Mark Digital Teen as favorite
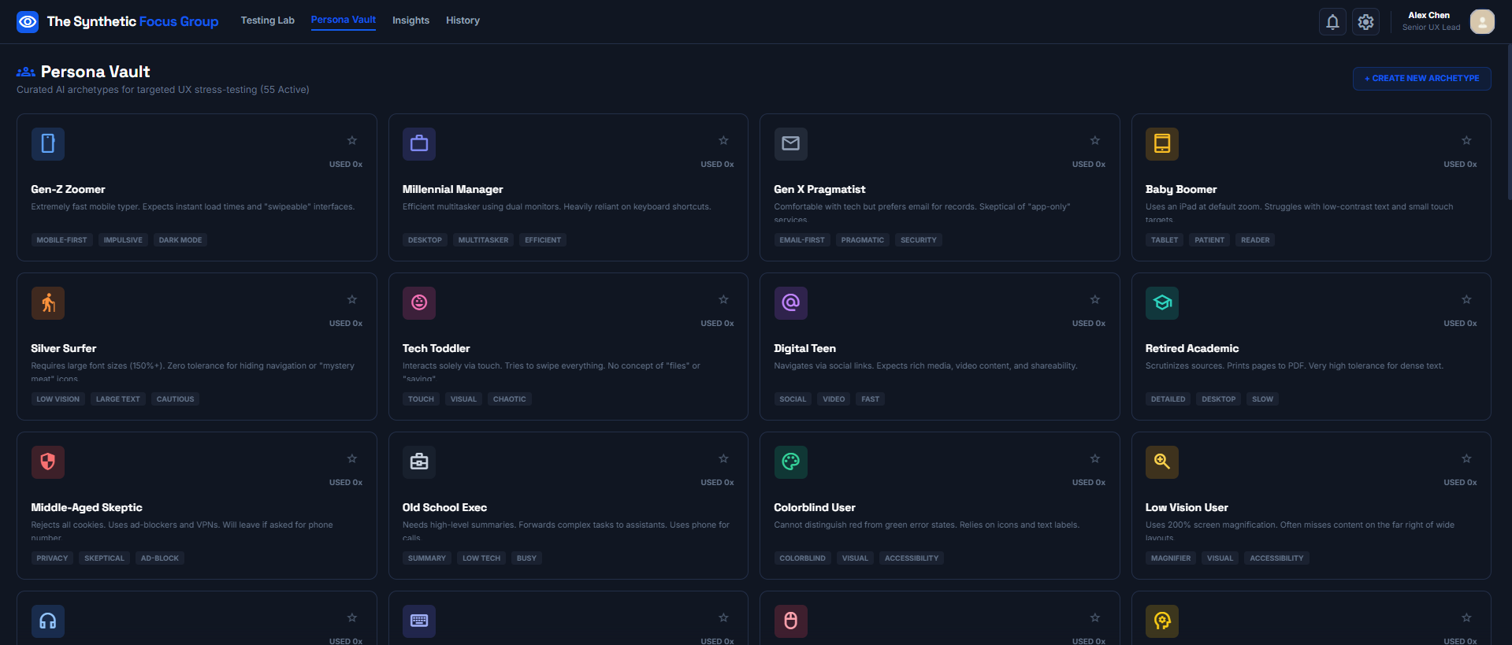 (1095, 299)
